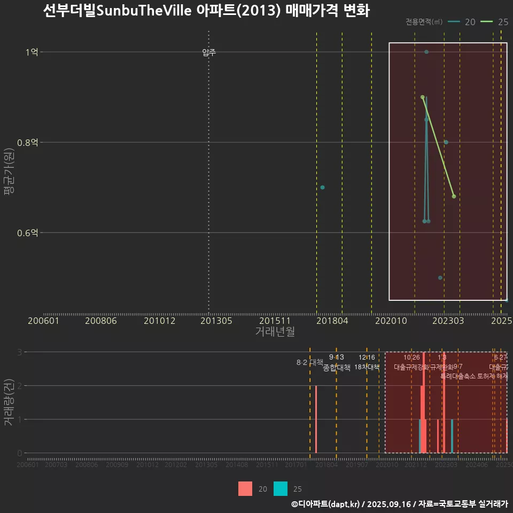Select the 9·13 종합대책 annotation label
Image resolution: width=513 pixels, height=513 pixels.
point(335,362)
